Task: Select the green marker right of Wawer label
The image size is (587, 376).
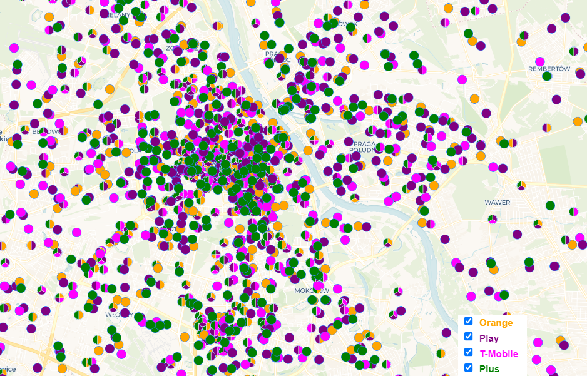Action: pos(550,205)
